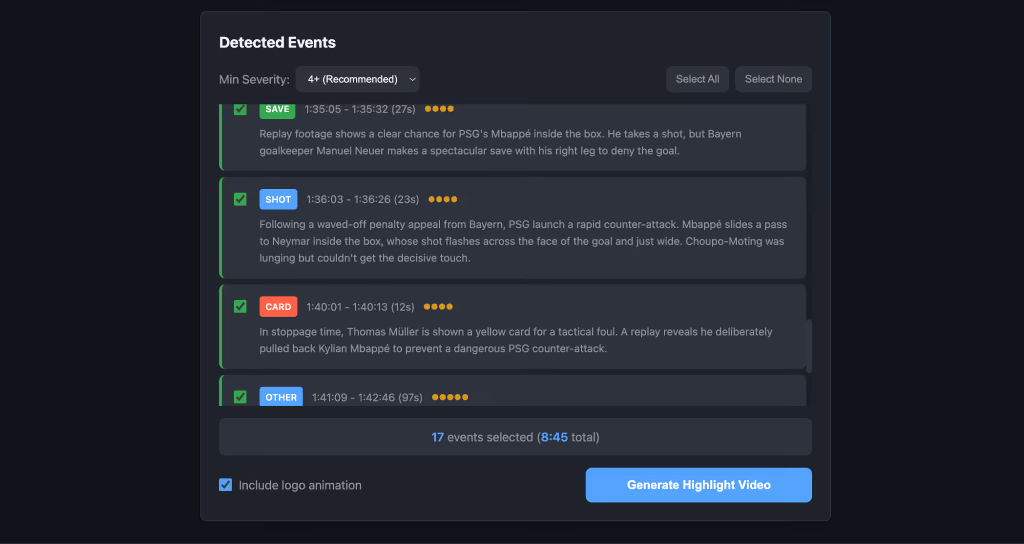The height and width of the screenshot is (544, 1024).
Task: Click the OTHER event type badge
Action: (x=281, y=397)
